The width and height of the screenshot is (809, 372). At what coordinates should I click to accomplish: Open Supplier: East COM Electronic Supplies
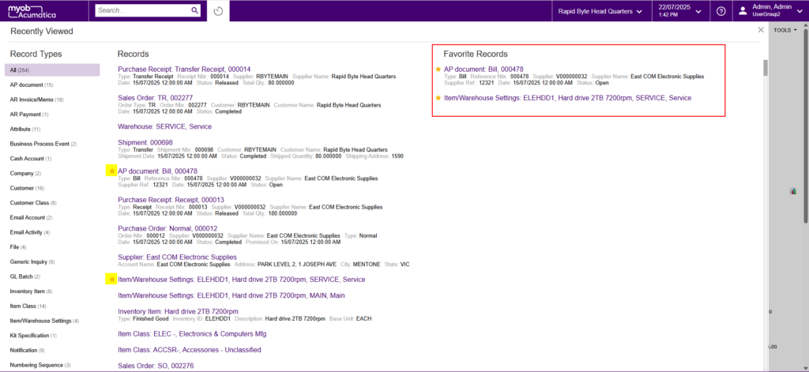point(178,257)
